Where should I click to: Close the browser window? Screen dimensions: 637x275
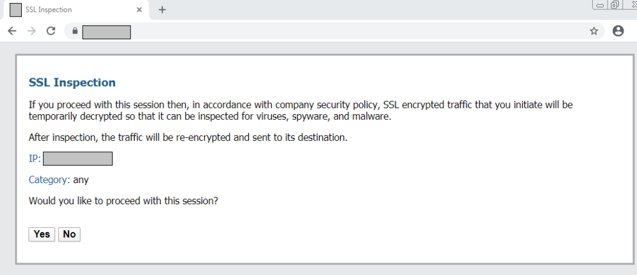[631, 4]
